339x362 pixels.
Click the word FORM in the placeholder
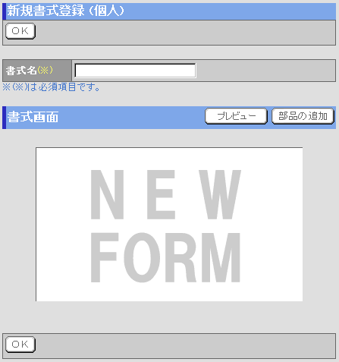pyautogui.click(x=165, y=257)
